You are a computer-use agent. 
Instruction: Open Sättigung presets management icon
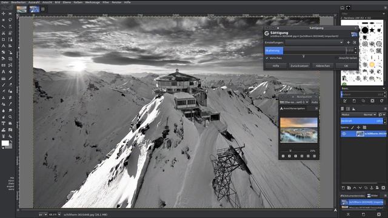[354, 42]
